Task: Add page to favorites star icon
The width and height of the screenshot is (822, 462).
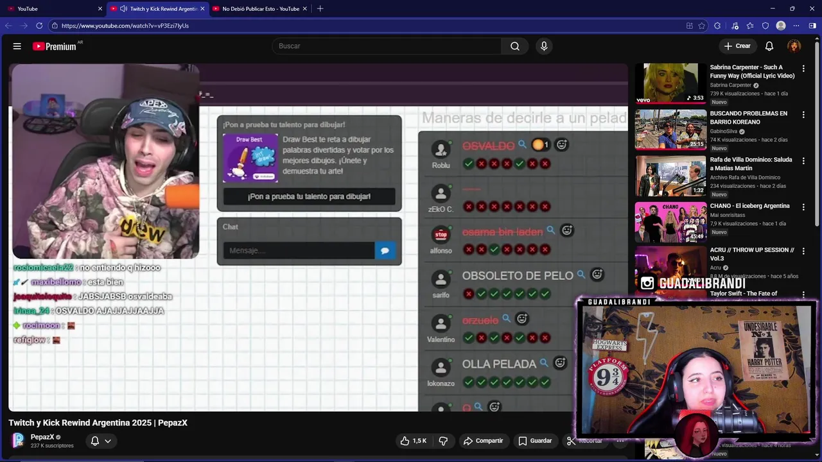Action: point(702,26)
